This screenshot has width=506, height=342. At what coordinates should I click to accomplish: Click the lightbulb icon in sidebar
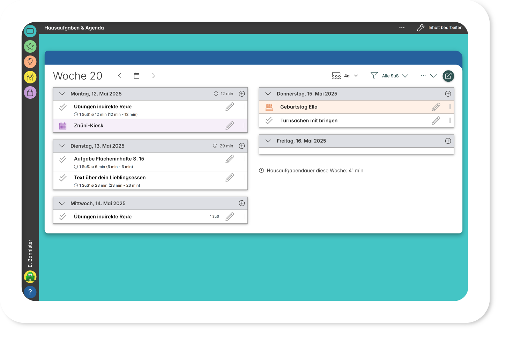point(30,62)
